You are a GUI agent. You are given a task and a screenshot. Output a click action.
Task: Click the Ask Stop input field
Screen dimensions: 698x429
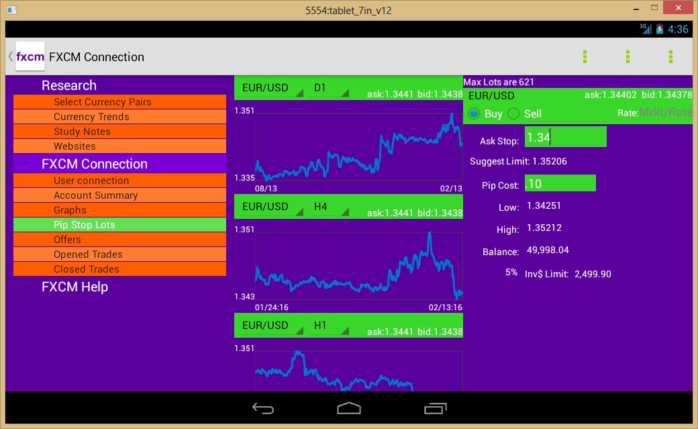565,137
